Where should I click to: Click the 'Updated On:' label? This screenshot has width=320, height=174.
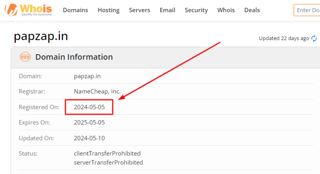(x=36, y=139)
